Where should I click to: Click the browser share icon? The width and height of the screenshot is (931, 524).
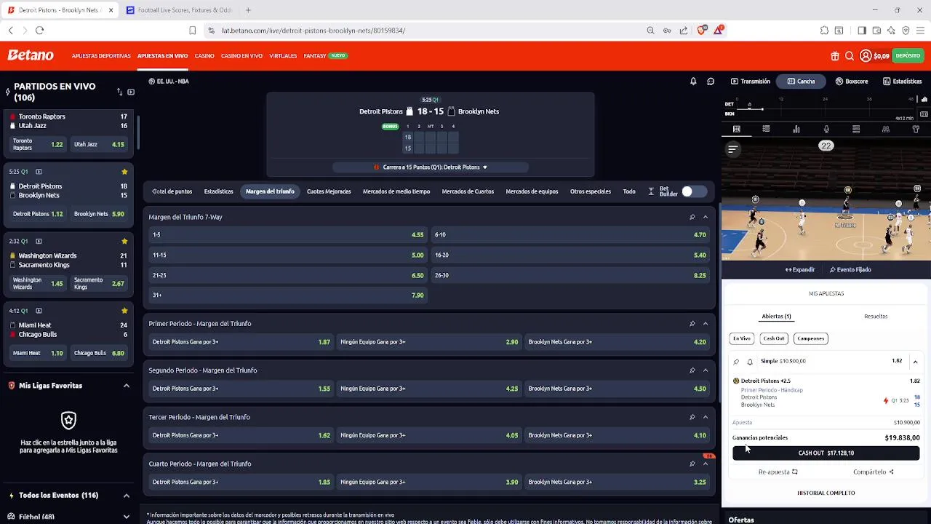pos(684,31)
